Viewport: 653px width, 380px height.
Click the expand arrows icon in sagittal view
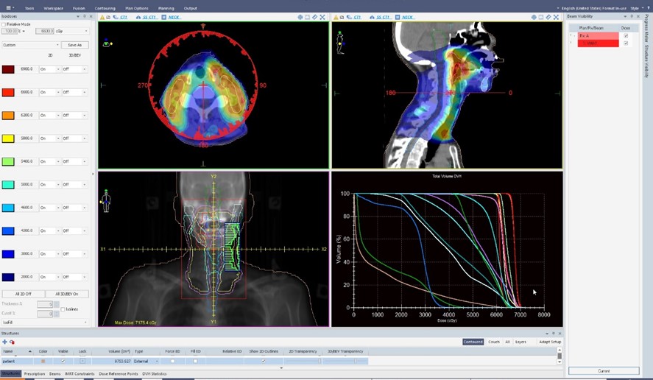(x=556, y=17)
